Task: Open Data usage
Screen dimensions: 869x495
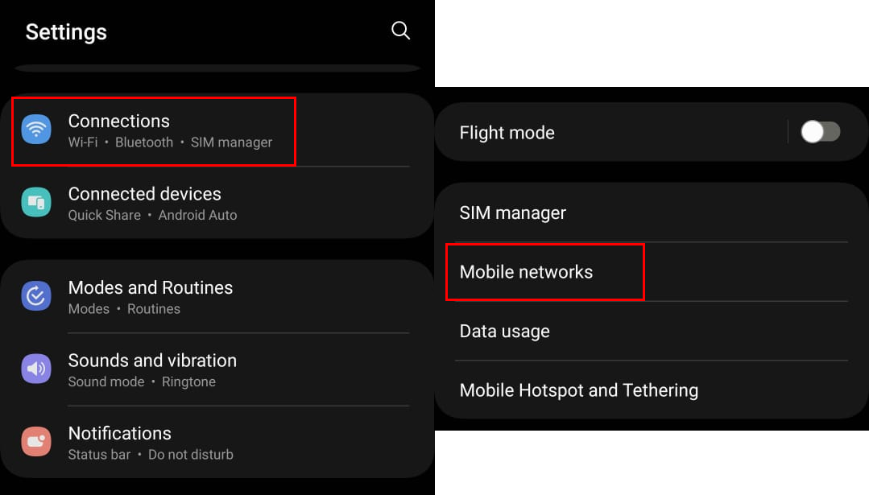Action: (505, 332)
